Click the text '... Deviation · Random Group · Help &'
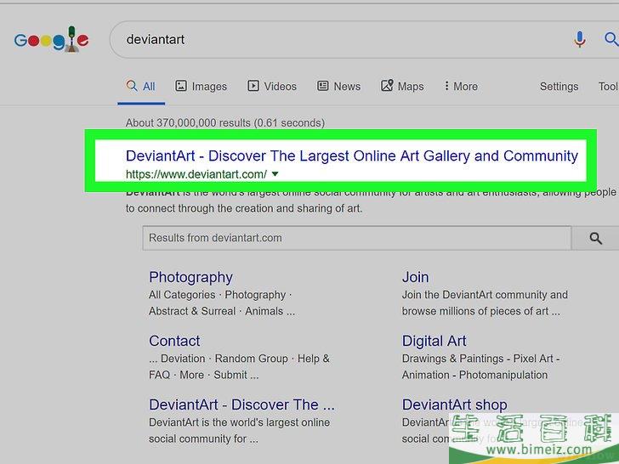 coord(239,359)
